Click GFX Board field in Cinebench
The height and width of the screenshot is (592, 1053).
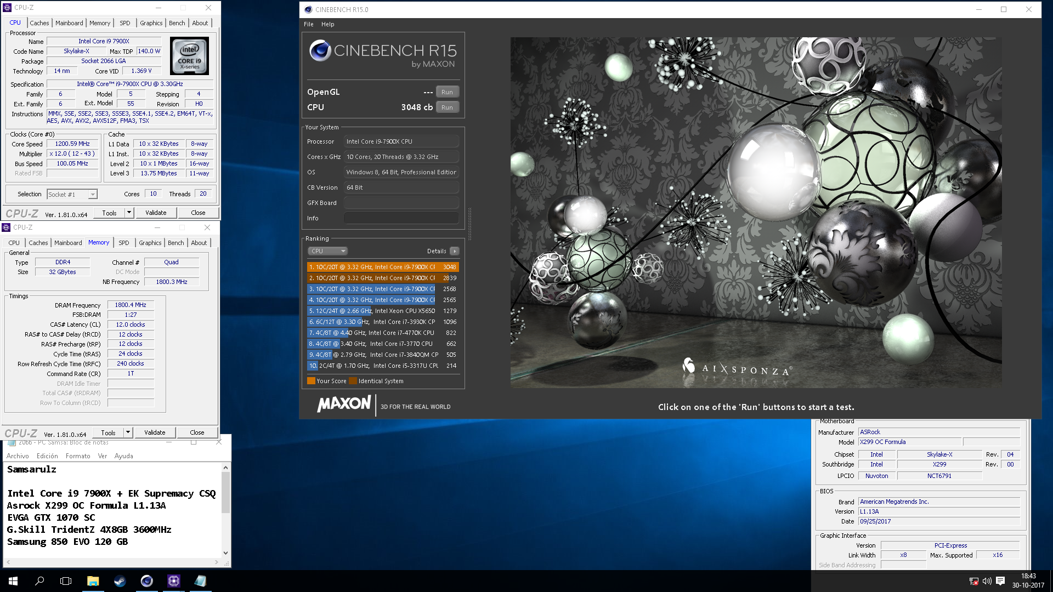tap(401, 203)
